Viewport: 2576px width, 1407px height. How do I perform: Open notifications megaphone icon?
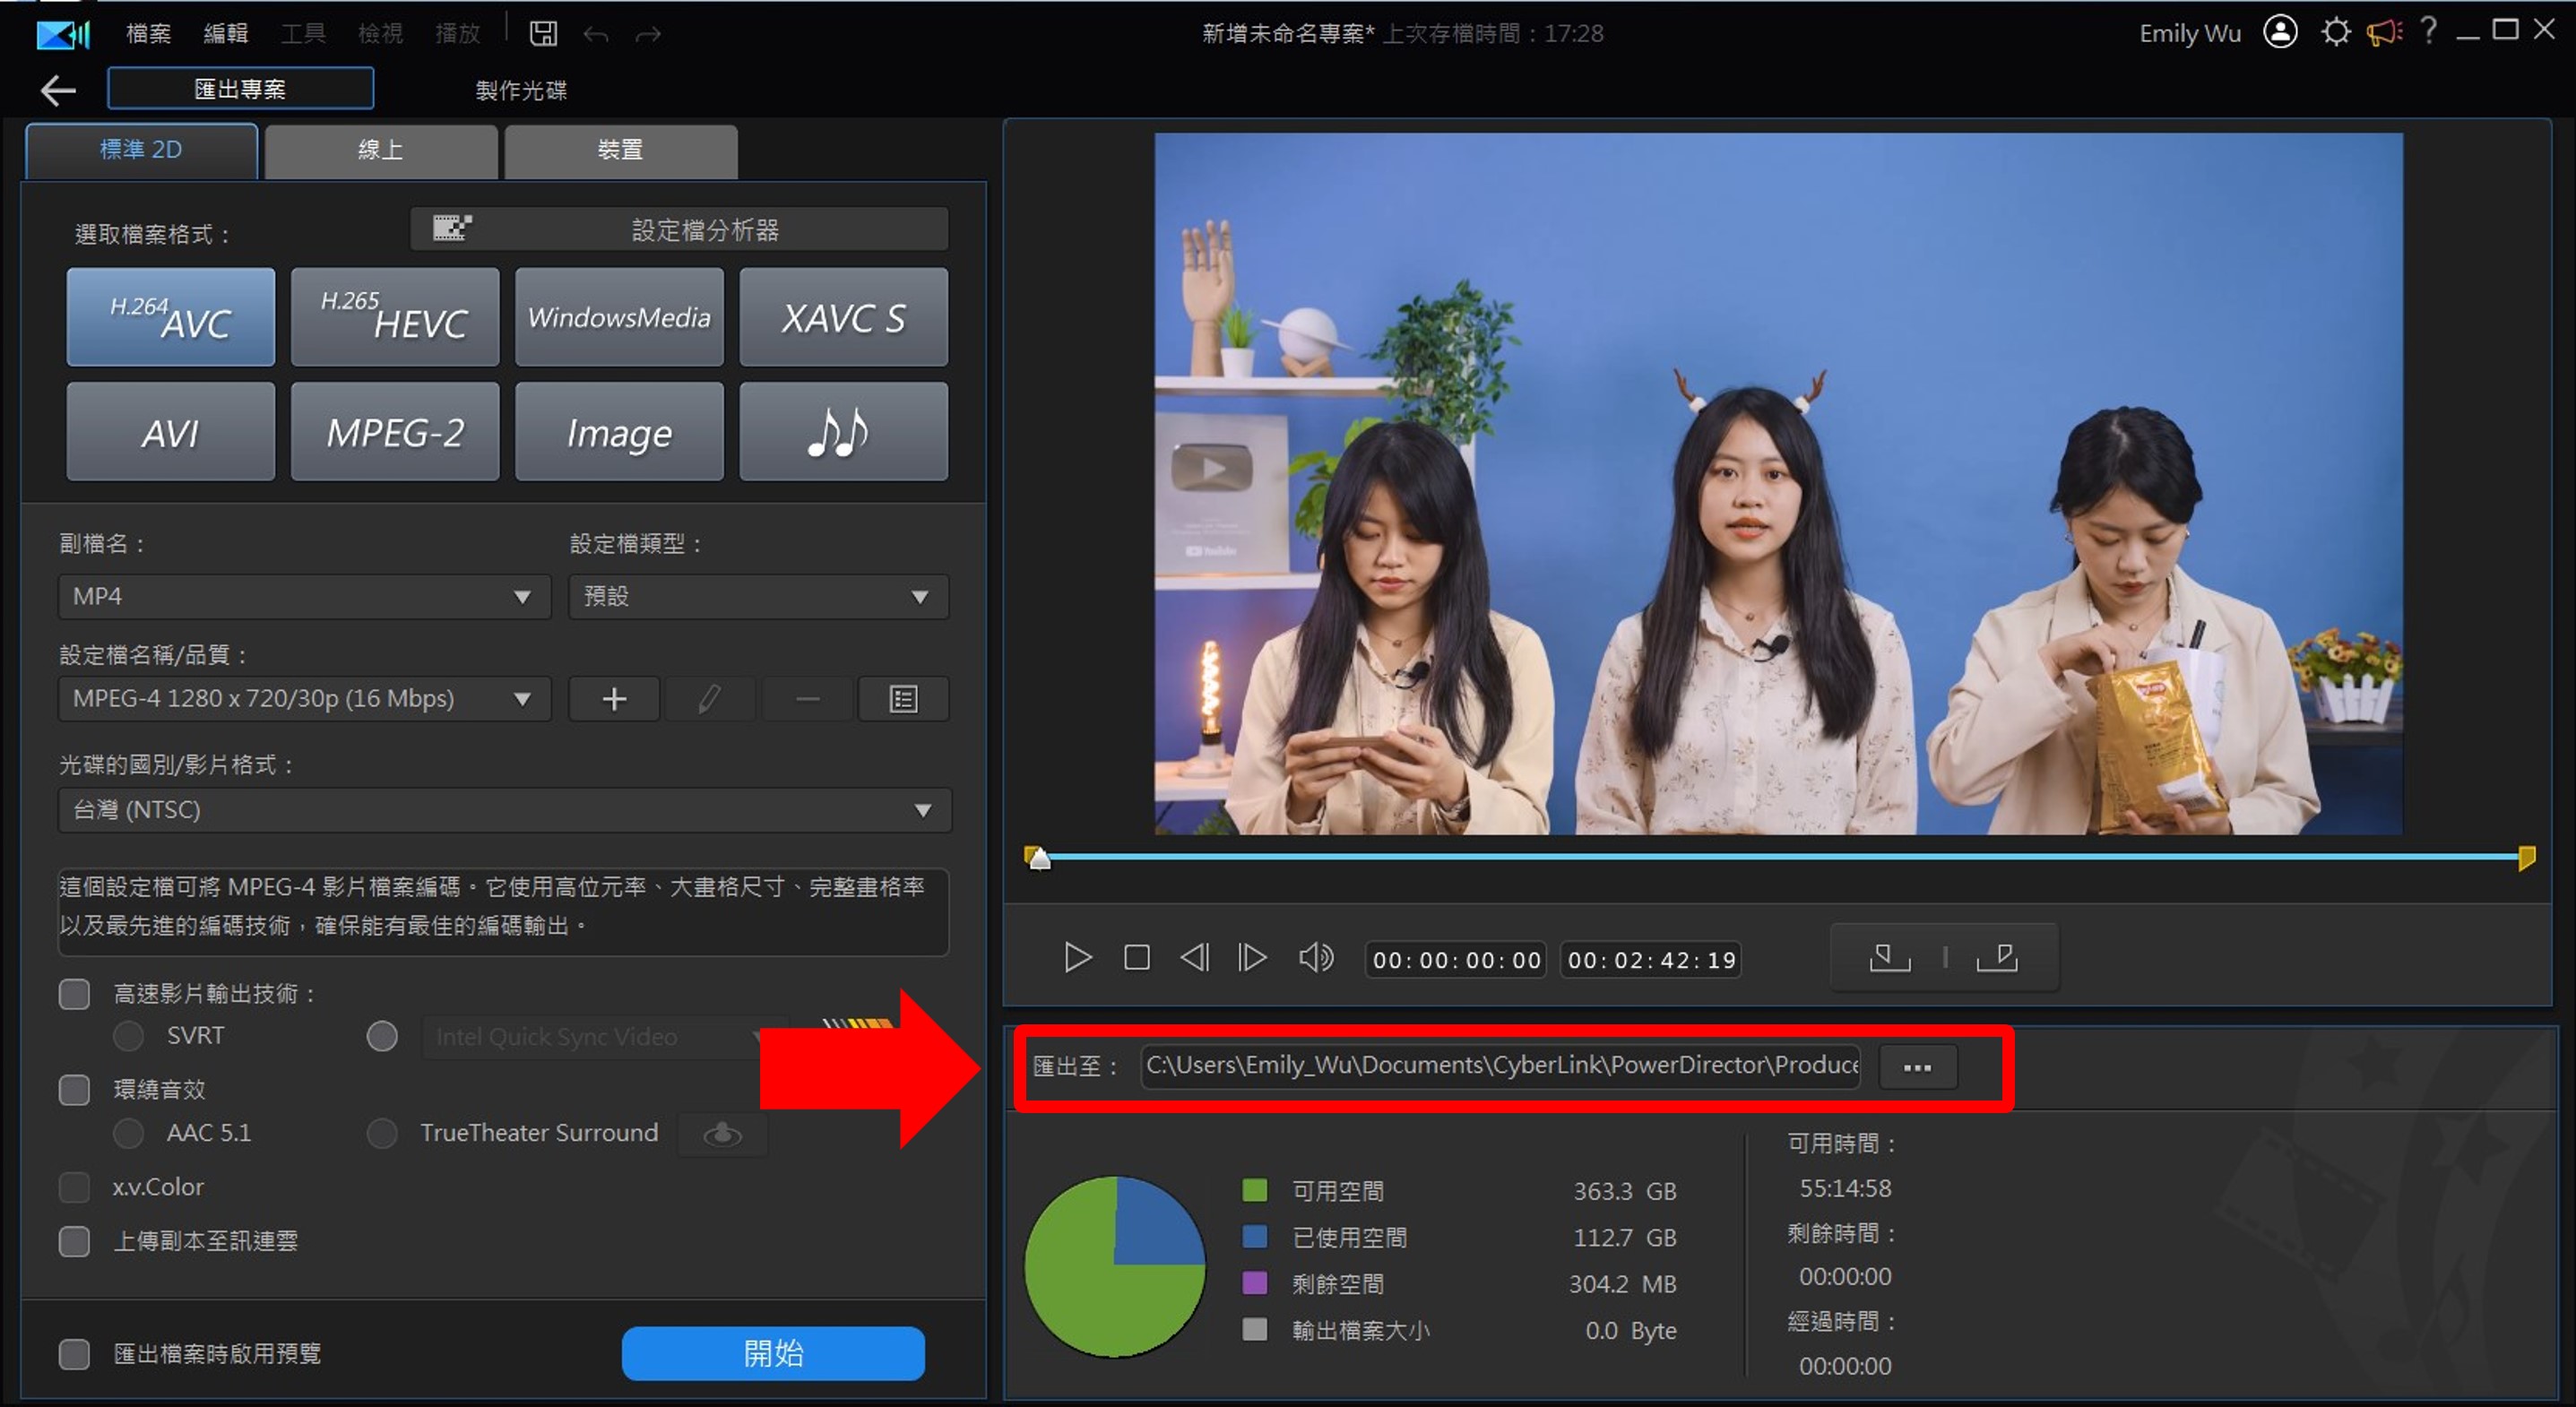2384,32
